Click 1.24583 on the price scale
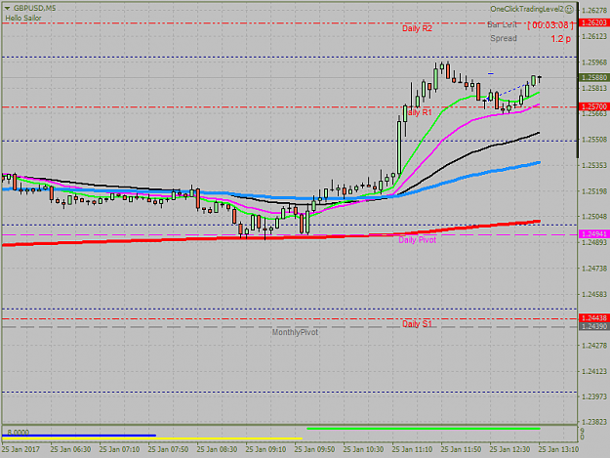The height and width of the screenshot is (458, 610). [x=594, y=294]
